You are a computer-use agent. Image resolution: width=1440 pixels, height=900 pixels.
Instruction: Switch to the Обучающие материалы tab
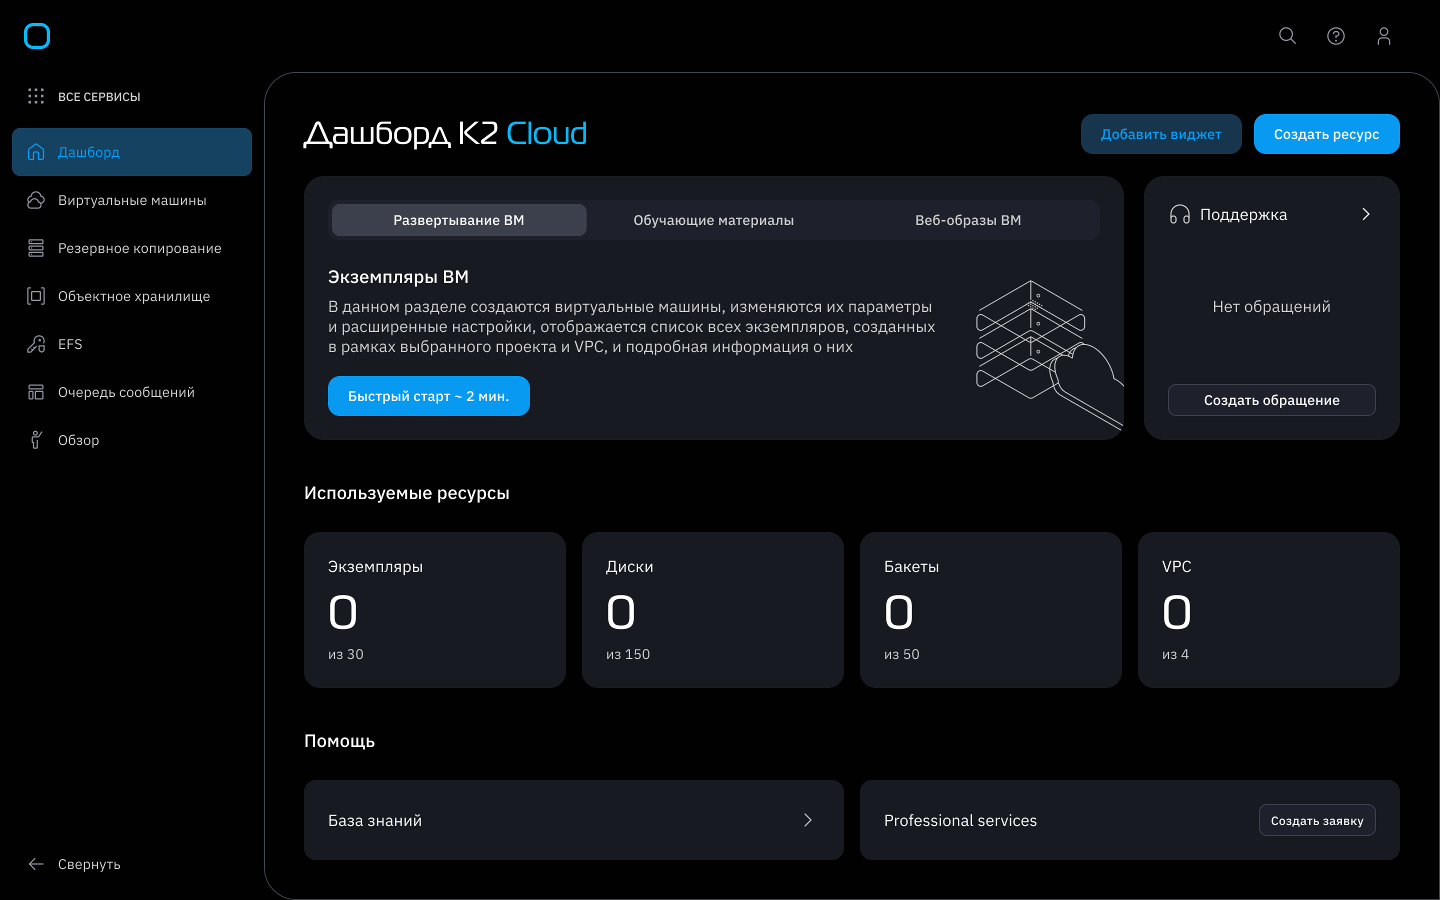tap(713, 219)
